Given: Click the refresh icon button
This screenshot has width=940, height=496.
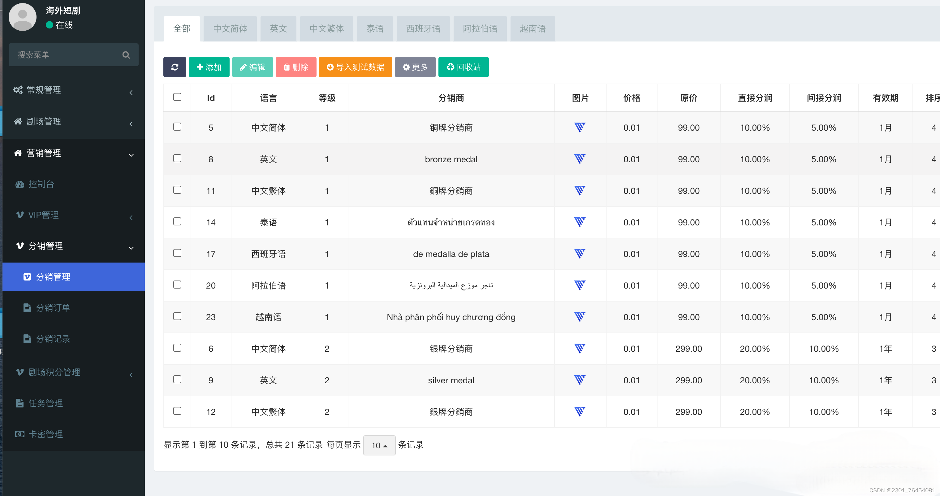Looking at the screenshot, I should click(x=175, y=67).
